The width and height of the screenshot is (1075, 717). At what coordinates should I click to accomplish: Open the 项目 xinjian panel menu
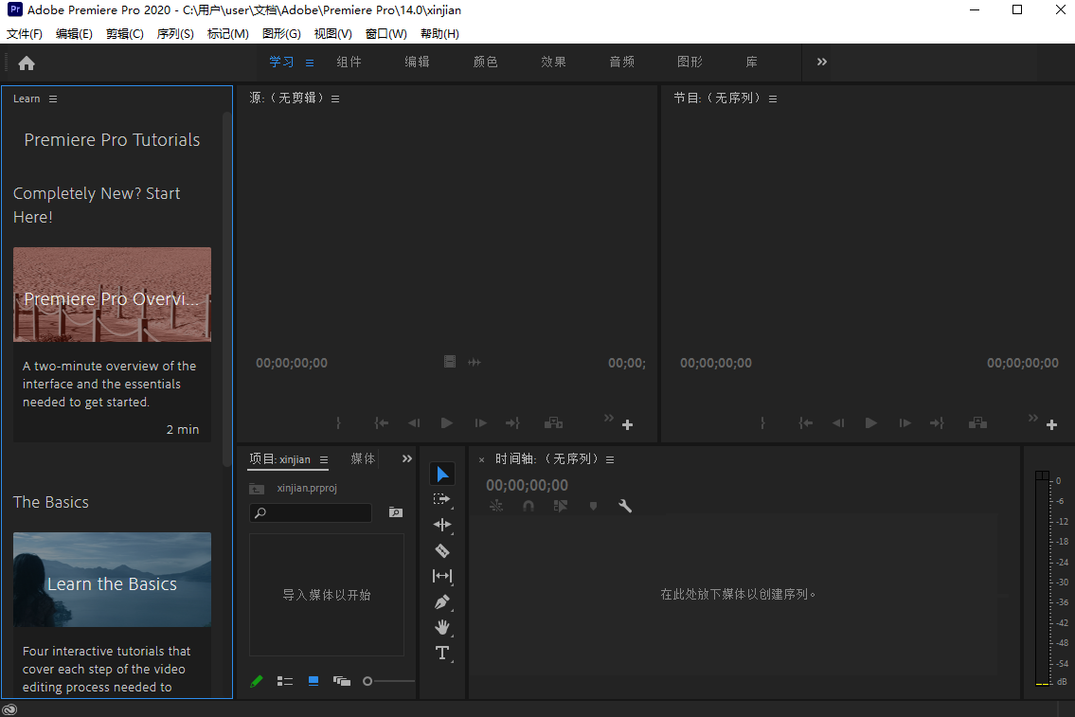pyautogui.click(x=324, y=459)
